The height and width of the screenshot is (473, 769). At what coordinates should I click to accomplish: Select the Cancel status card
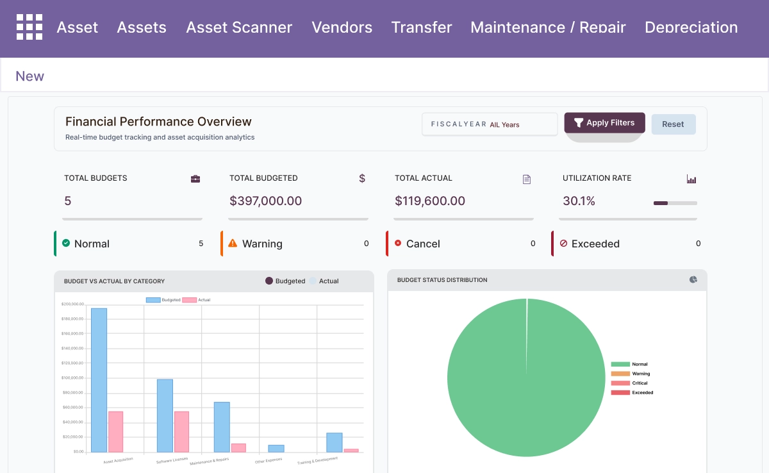click(x=462, y=244)
